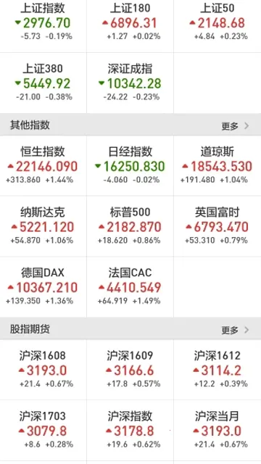Open the 纳斯达克 index card
261x464 pixels.
click(43, 226)
